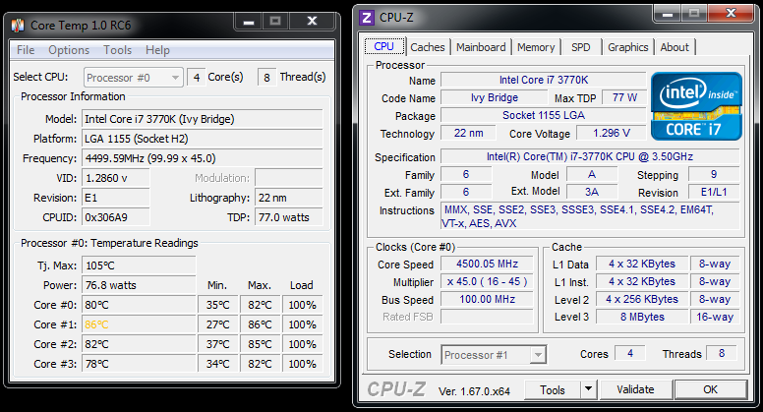The height and width of the screenshot is (412, 763).
Task: Click the CPU-Z purple Z title icon
Action: [367, 17]
